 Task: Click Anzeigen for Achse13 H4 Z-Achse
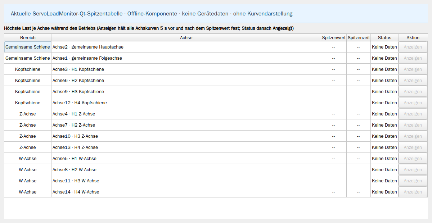(x=413, y=147)
